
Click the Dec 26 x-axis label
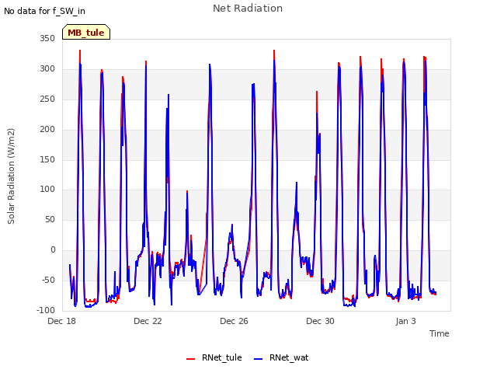[x=234, y=321]
